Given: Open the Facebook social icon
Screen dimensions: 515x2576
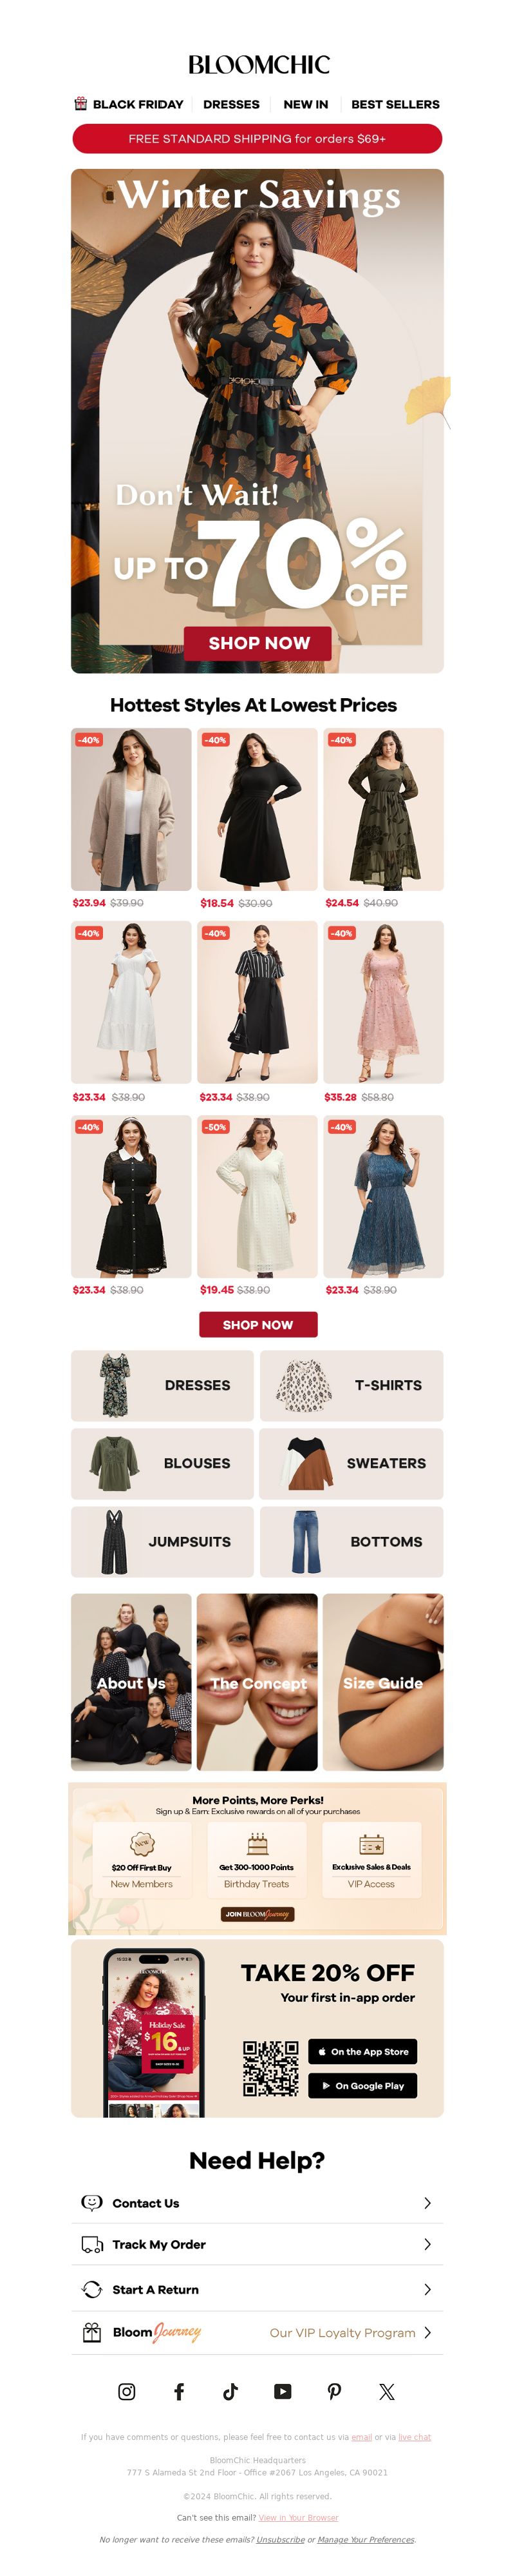Looking at the screenshot, I should [179, 2391].
